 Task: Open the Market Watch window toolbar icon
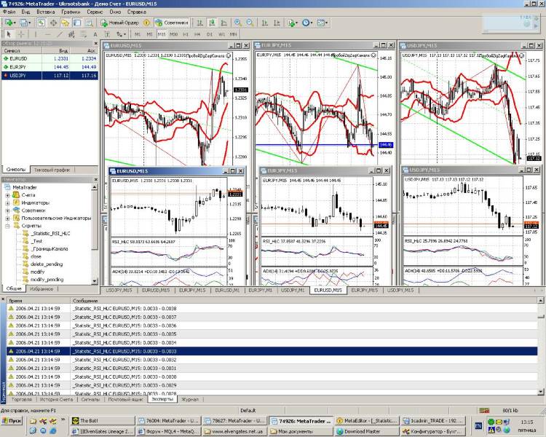(x=41, y=23)
